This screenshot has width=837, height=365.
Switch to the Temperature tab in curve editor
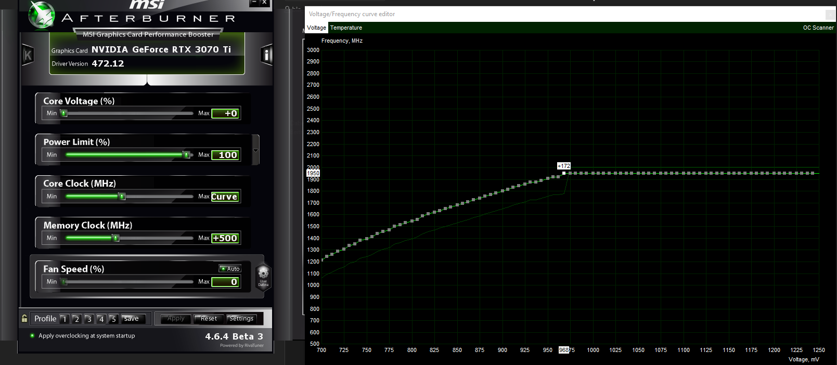pos(346,28)
